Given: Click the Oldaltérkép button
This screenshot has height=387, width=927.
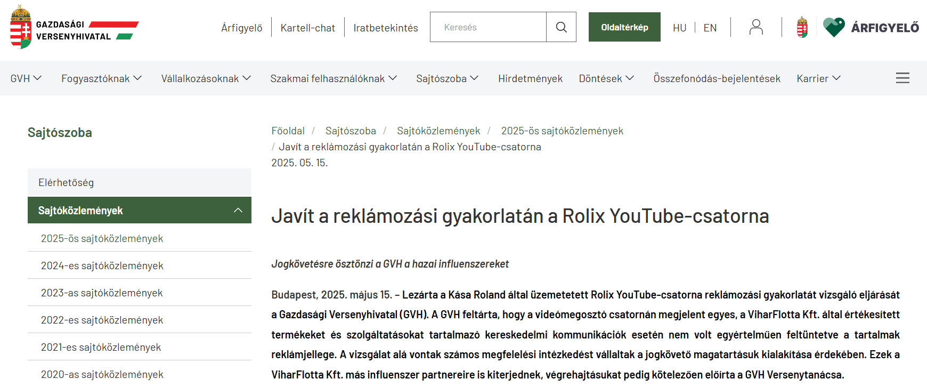Looking at the screenshot, I should pos(624,27).
